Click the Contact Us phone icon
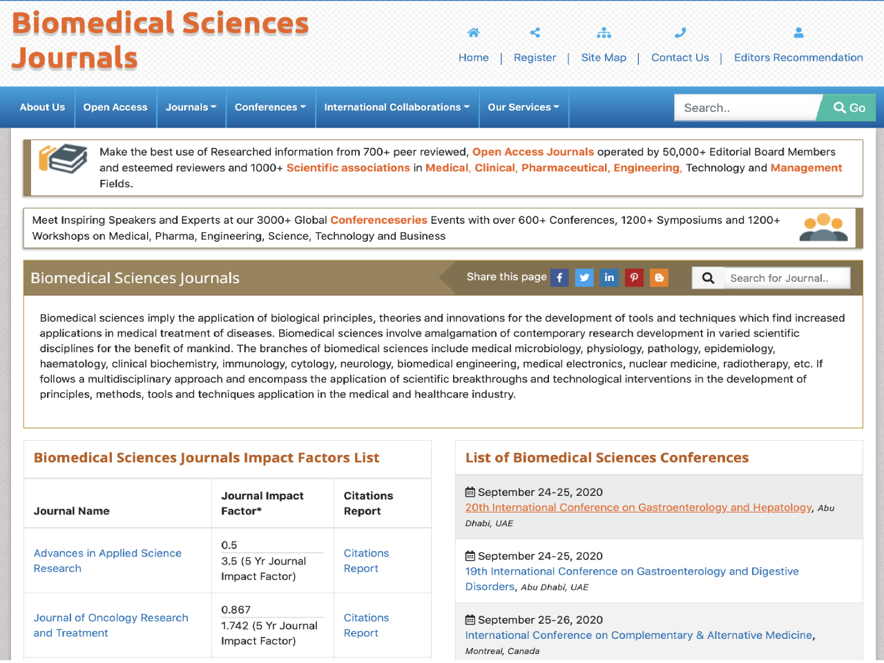 click(x=680, y=32)
